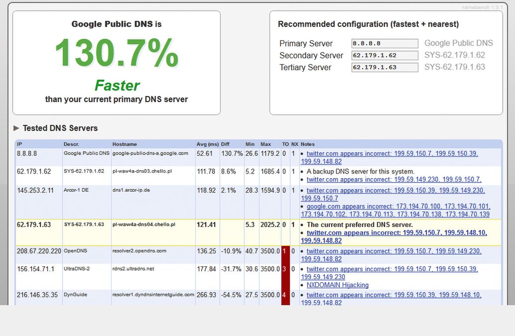Click the average value 111.78
The width and height of the screenshot is (515, 336).
206,171
